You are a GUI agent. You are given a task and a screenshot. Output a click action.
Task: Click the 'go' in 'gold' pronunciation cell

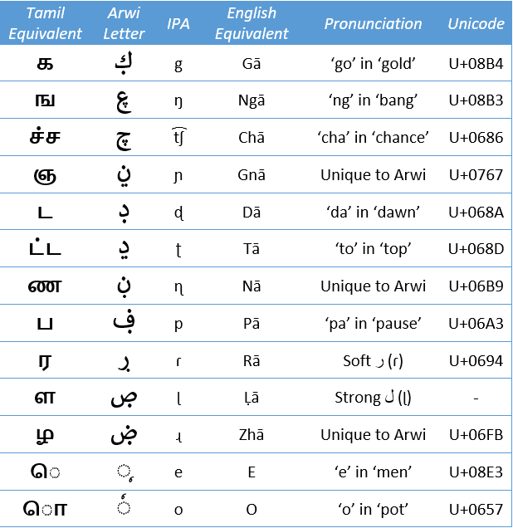(x=373, y=64)
